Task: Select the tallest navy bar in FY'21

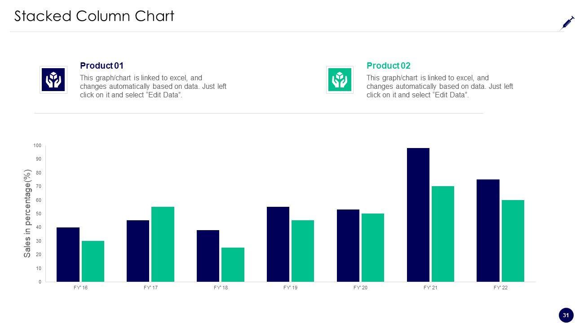Action: tap(418, 215)
